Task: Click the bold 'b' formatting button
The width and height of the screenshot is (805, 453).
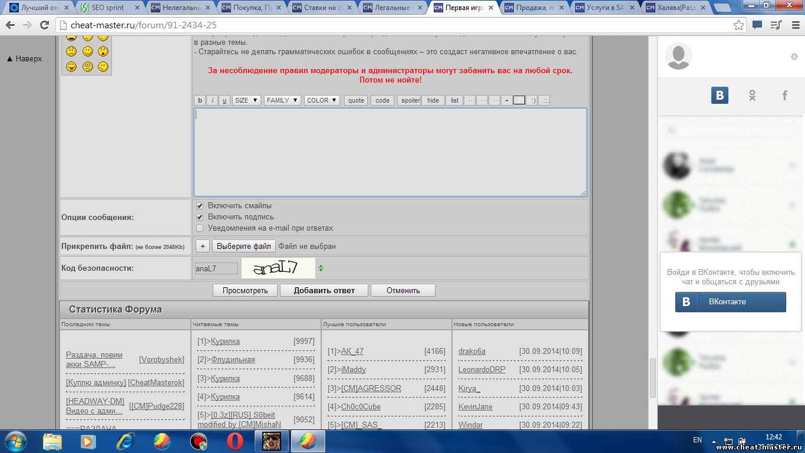Action: (x=200, y=100)
